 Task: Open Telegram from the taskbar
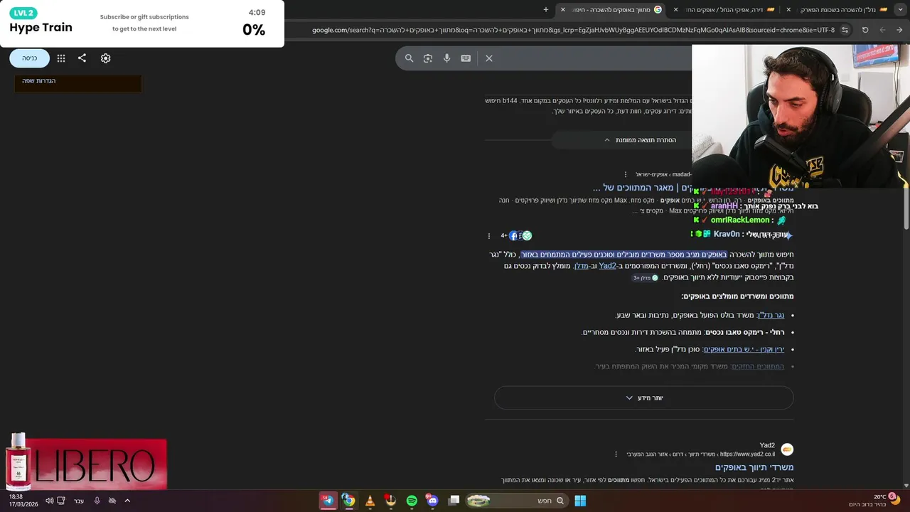[x=328, y=501]
